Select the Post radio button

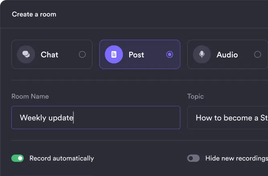170,55
